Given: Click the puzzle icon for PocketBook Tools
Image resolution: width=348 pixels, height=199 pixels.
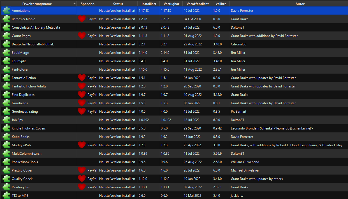Looking at the screenshot, I should click(x=6, y=162).
